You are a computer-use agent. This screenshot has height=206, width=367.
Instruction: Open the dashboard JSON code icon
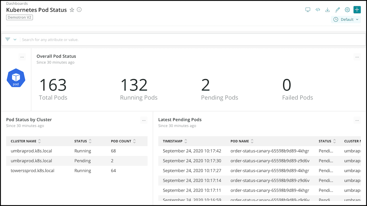pos(318,10)
